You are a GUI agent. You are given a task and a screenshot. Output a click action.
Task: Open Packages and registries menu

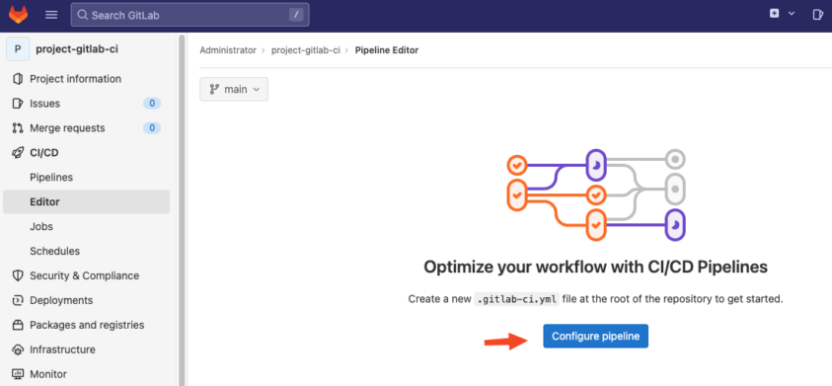pyautogui.click(x=87, y=325)
